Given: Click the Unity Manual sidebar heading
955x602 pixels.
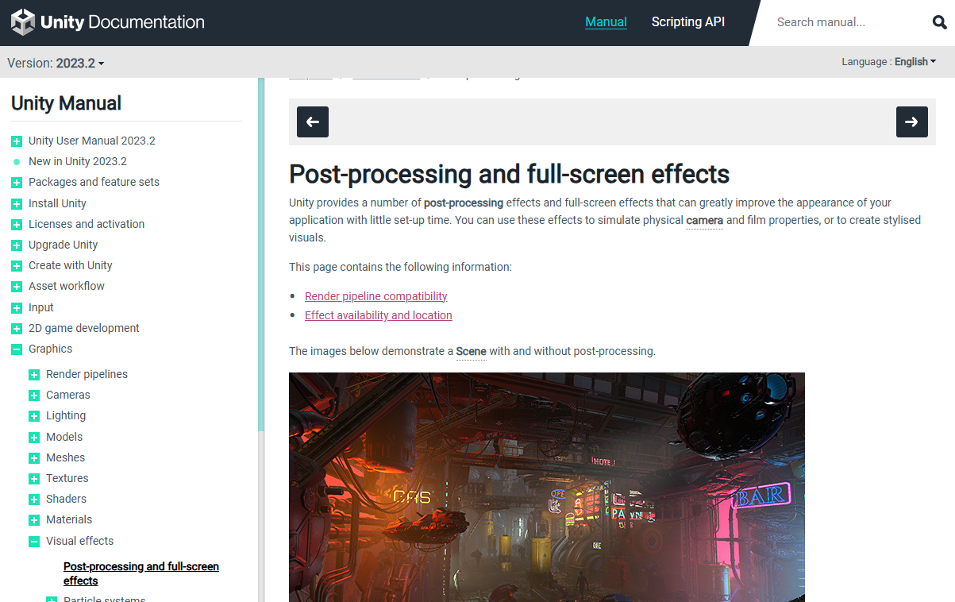Looking at the screenshot, I should 67,103.
